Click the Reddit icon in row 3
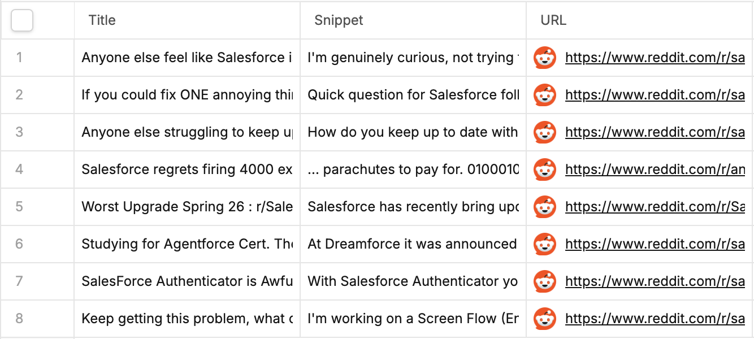The image size is (754, 339). 545,132
